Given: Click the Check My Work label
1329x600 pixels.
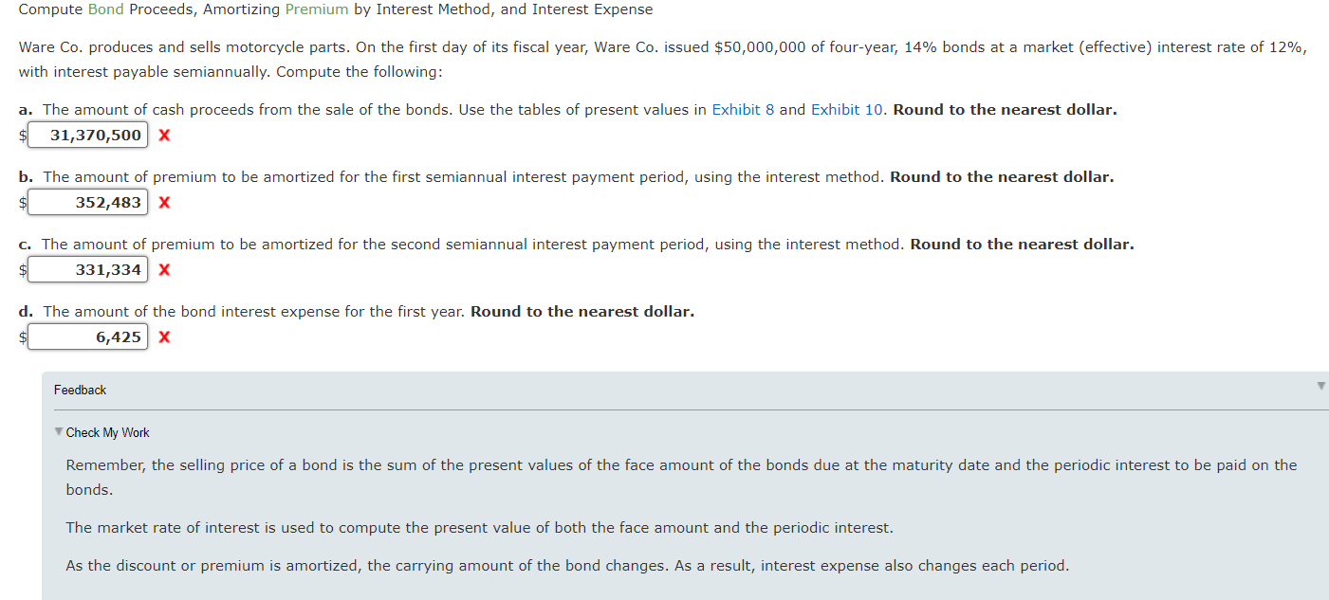Looking at the screenshot, I should coord(107,432).
